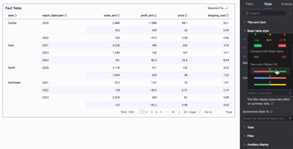
Task: Select green '1' filled tag style
Action: click(x=258, y=45)
